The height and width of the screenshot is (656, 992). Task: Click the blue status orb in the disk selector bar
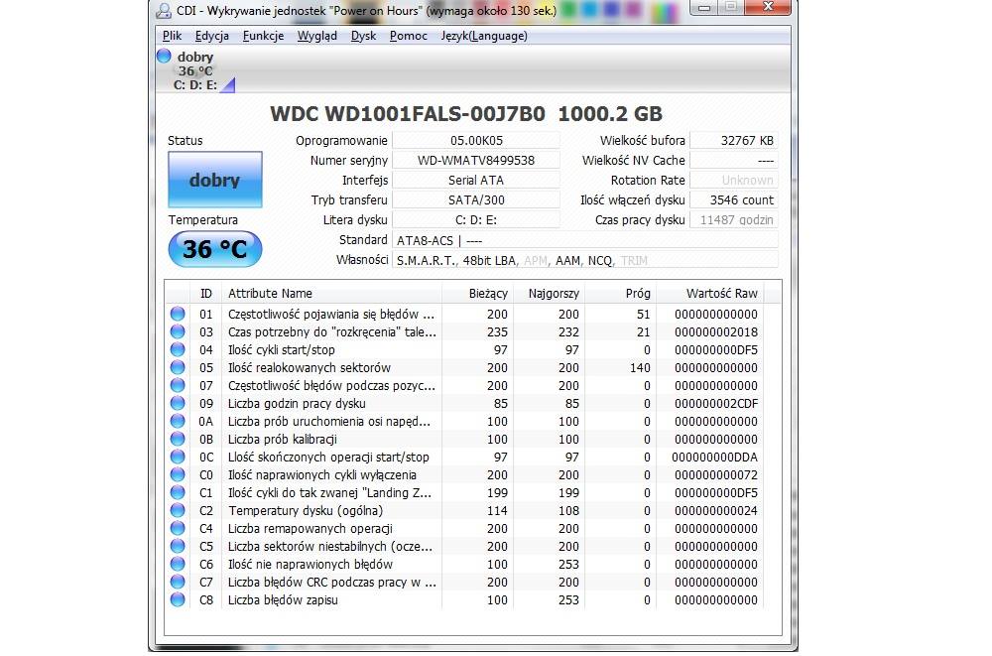point(164,56)
